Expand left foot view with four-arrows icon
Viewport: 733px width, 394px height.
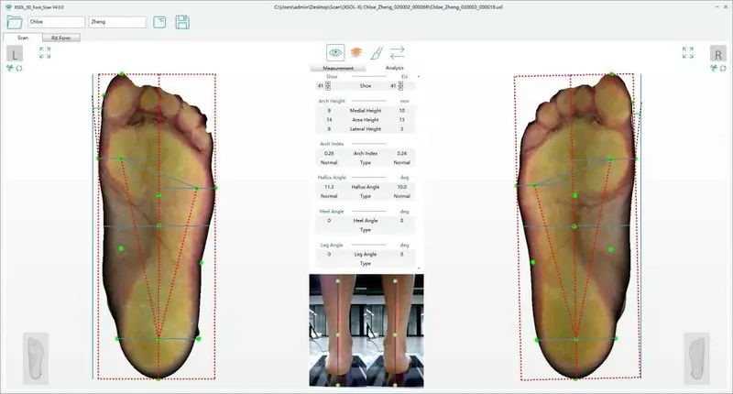pyautogui.click(x=45, y=53)
